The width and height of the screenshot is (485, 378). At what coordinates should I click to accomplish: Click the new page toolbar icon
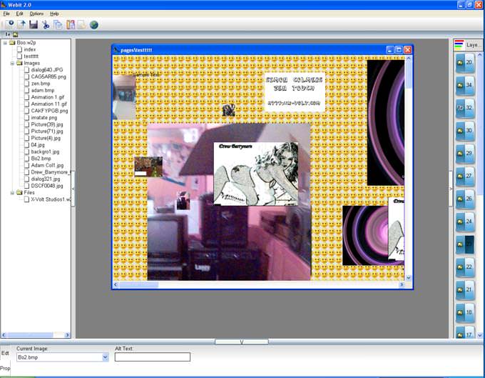(x=9, y=24)
